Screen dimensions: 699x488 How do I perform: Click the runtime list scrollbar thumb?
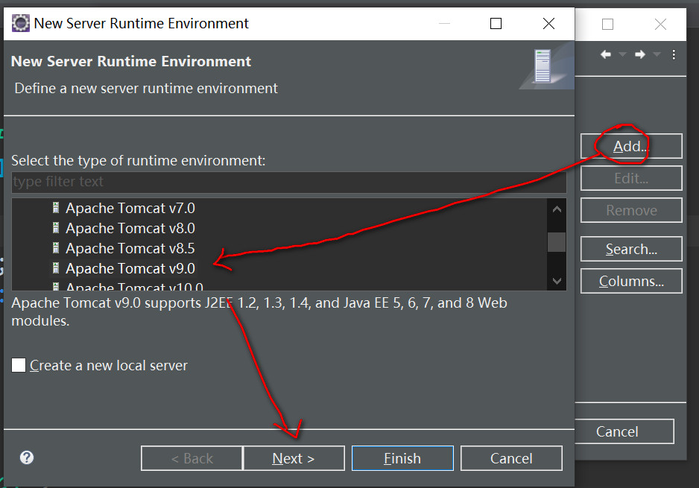pyautogui.click(x=557, y=242)
